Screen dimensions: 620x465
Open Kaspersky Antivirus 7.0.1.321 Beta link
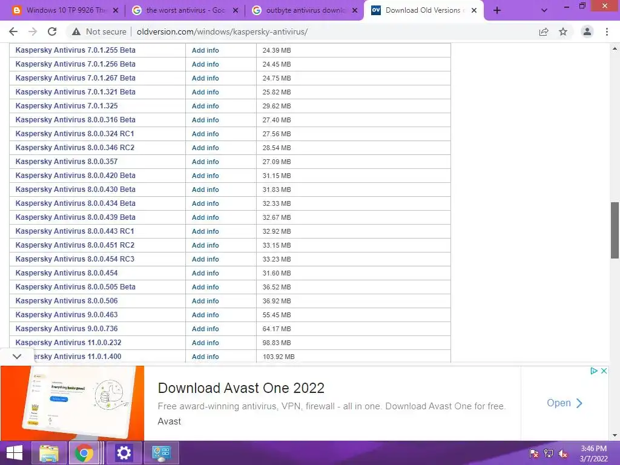click(x=75, y=92)
